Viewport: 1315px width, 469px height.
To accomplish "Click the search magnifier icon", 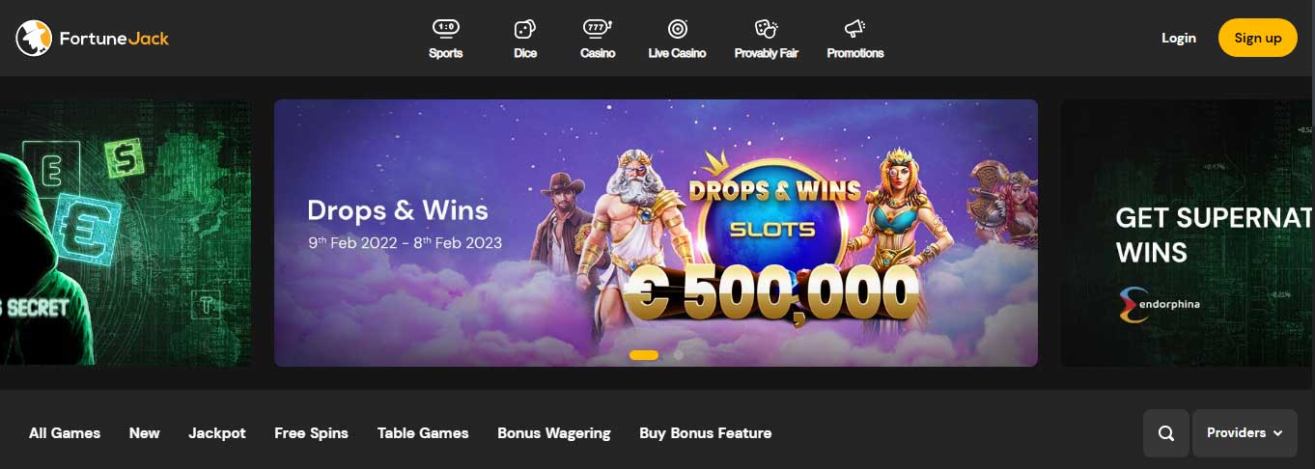I will (x=1166, y=433).
